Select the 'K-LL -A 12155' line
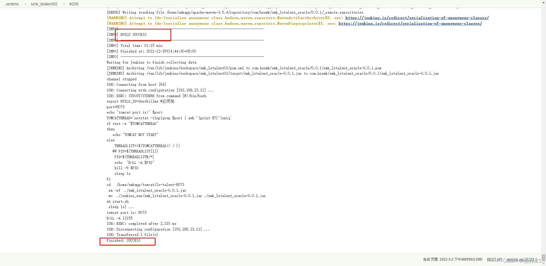Viewport: 546px width, 266px height. 119,218
